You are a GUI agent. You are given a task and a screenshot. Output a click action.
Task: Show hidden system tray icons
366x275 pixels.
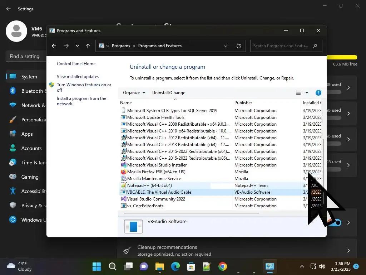pos(302,266)
